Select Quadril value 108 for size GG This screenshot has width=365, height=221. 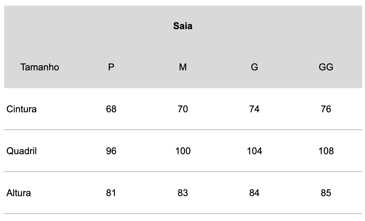coord(326,151)
